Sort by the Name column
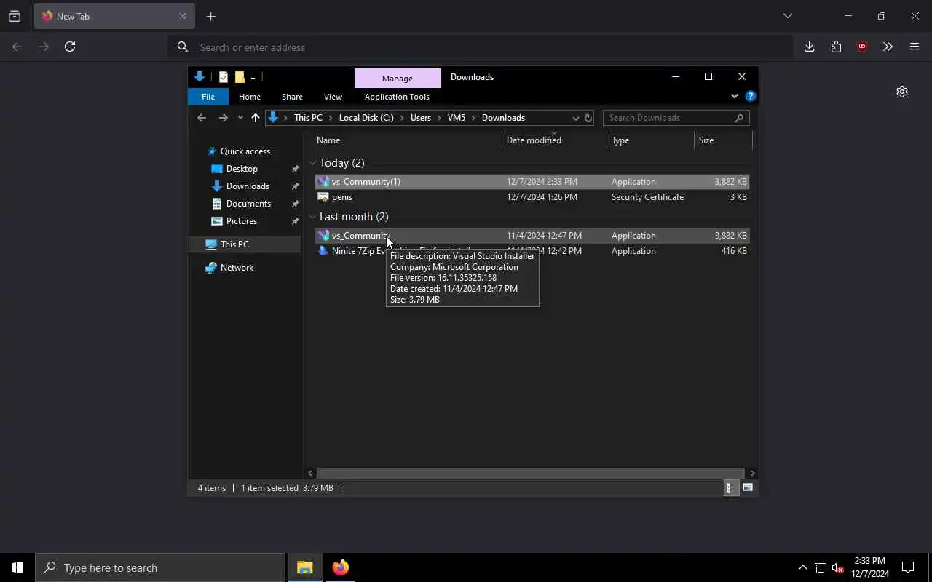The width and height of the screenshot is (932, 582). pos(408,140)
